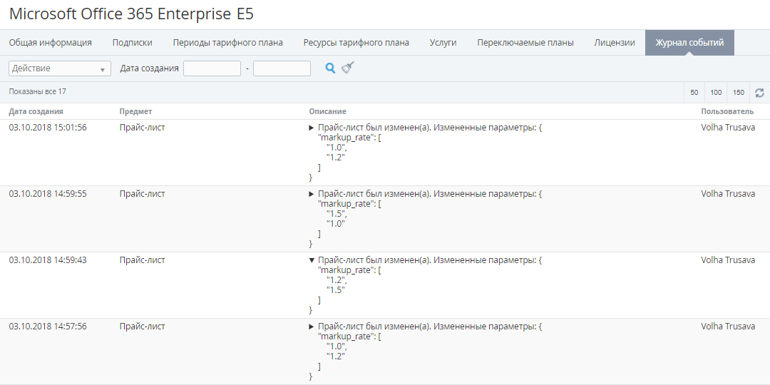The height and width of the screenshot is (385, 770).
Task: Select the Услуги tab
Action: pyautogui.click(x=443, y=43)
